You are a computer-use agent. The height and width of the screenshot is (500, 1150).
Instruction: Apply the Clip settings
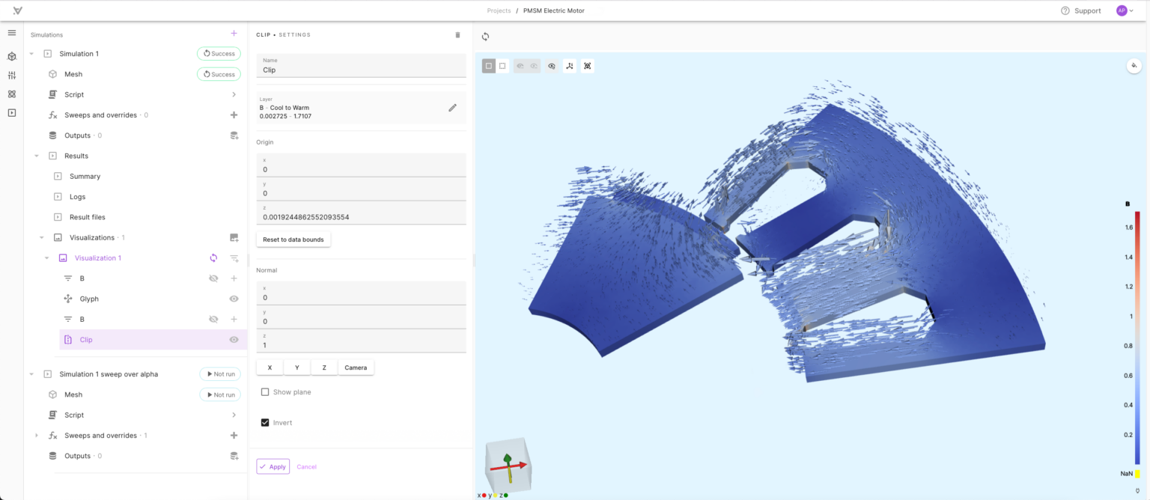[273, 466]
